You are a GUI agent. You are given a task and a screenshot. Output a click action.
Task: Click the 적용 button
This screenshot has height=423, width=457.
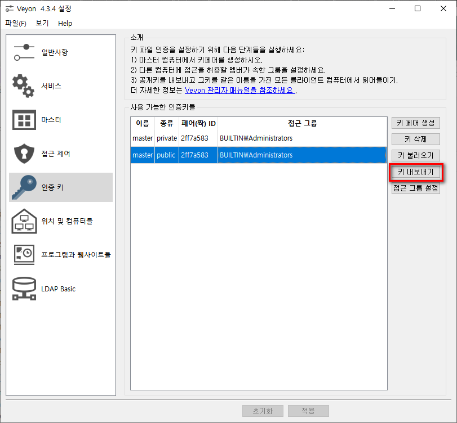click(308, 411)
